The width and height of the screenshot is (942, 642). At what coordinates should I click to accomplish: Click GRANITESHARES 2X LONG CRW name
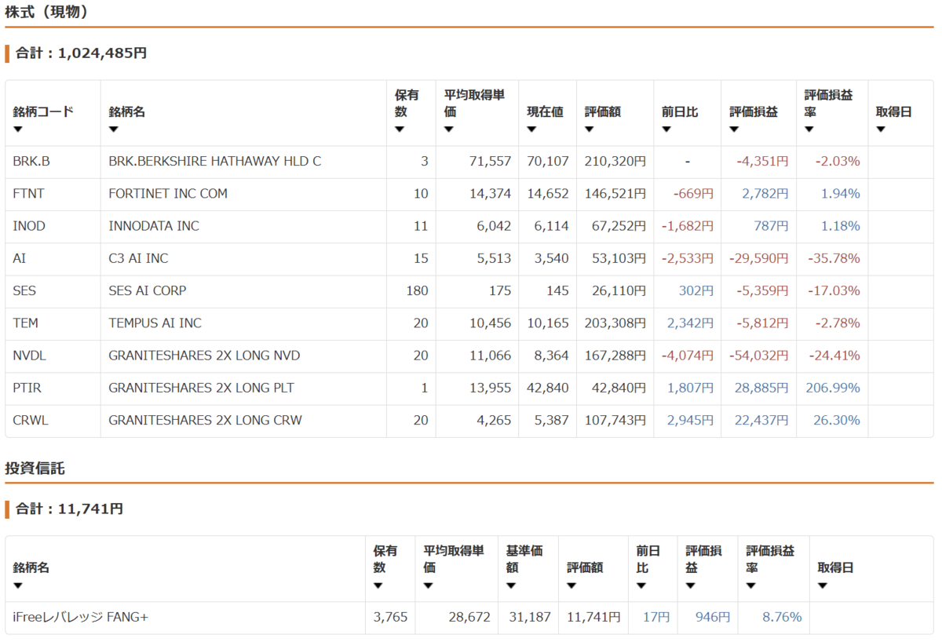point(205,420)
